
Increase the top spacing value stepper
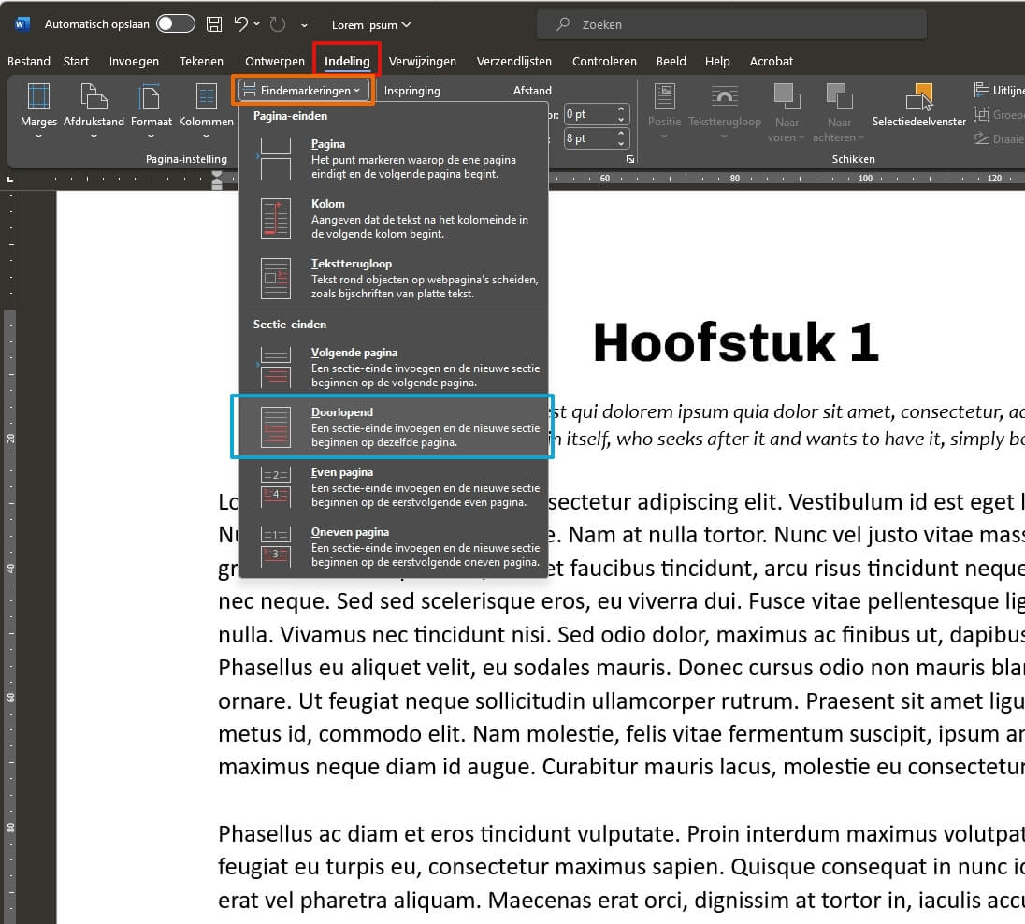622,109
